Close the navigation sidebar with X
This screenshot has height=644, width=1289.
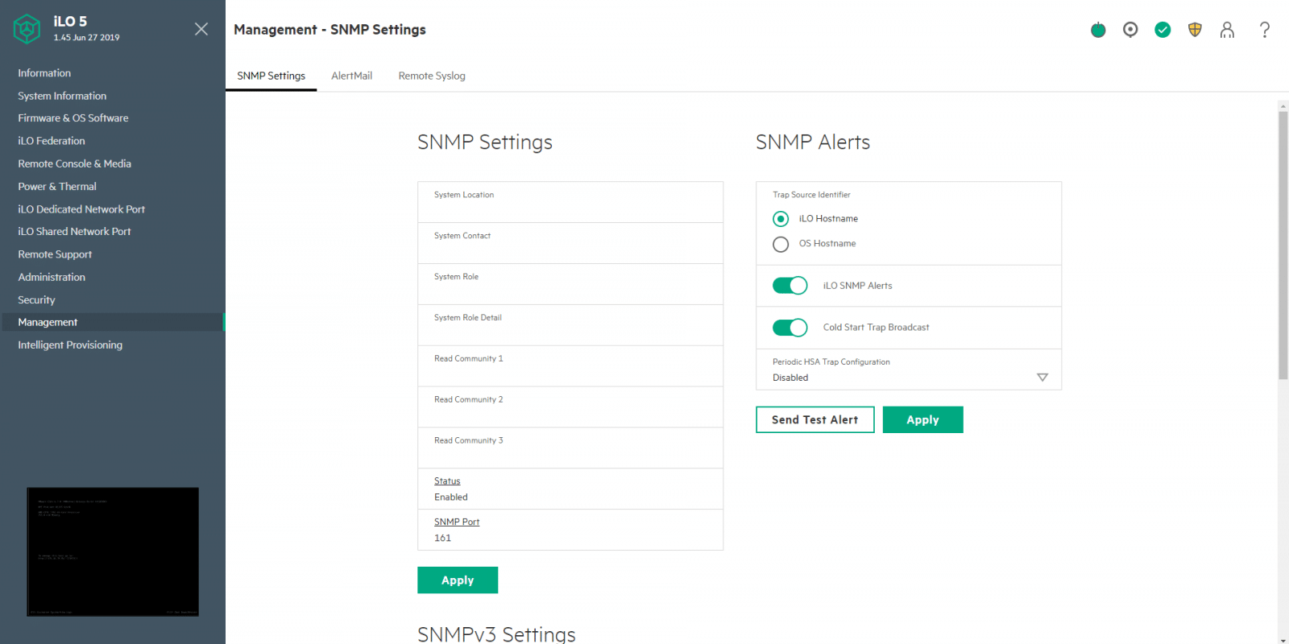coord(201,29)
